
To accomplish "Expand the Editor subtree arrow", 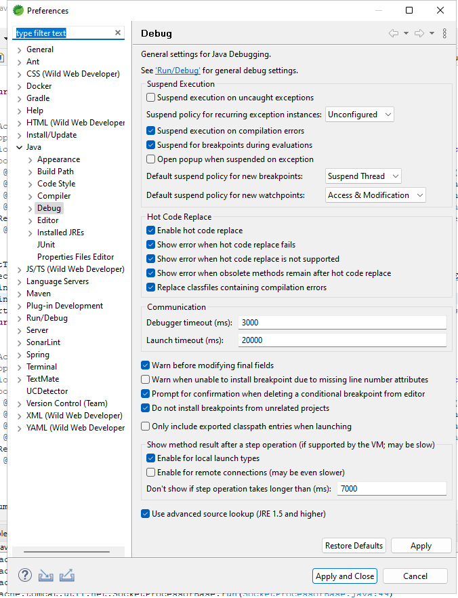I will tap(30, 221).
